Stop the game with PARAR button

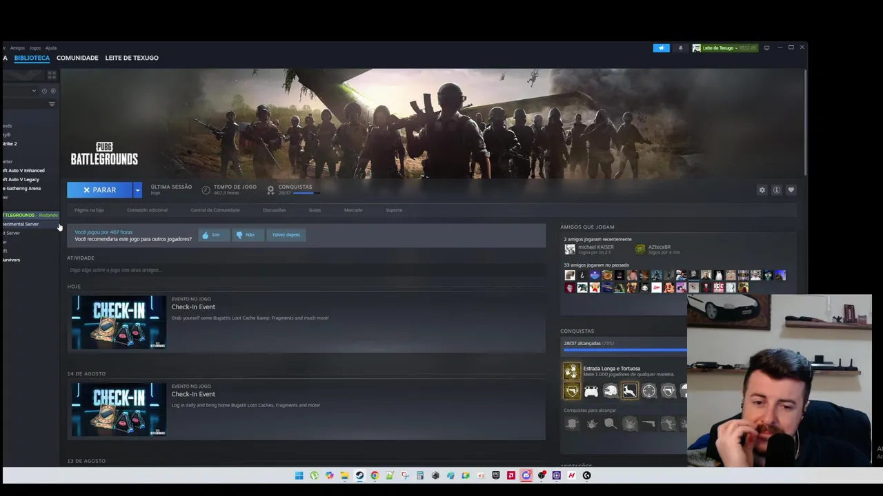pyautogui.click(x=100, y=190)
